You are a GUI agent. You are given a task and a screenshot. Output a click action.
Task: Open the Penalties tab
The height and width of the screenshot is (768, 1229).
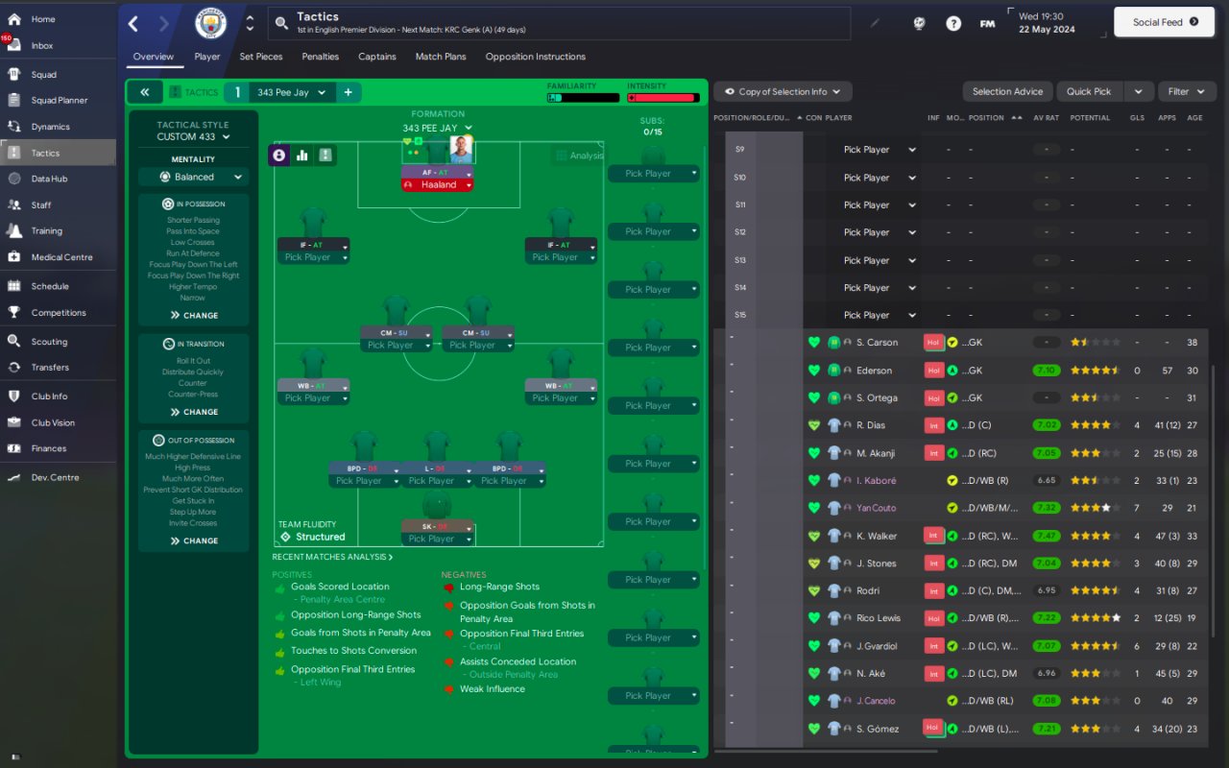[x=321, y=57]
